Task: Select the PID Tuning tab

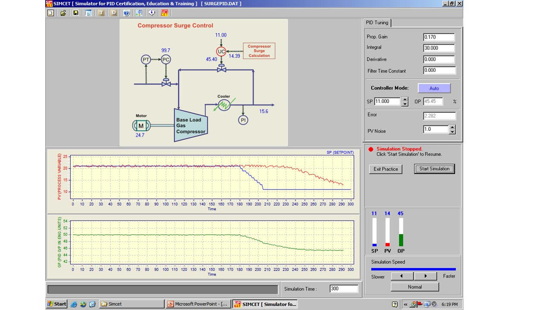Action: pyautogui.click(x=377, y=23)
